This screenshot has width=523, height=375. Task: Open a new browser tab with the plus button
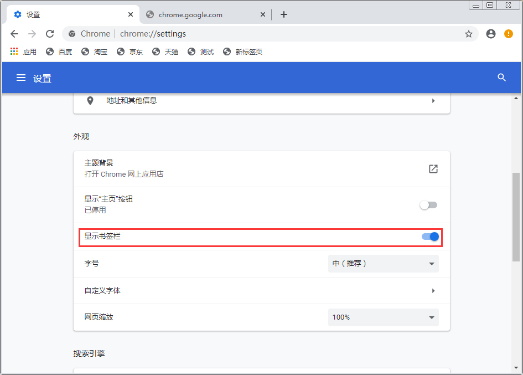pyautogui.click(x=283, y=14)
